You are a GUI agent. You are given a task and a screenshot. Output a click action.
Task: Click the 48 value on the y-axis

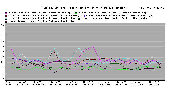pyautogui.click(x=3, y=46)
